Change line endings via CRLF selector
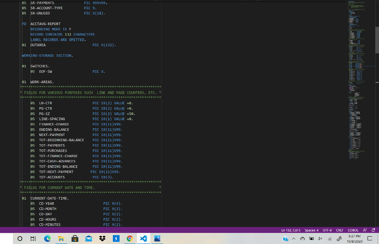The image size is (379, 244). coord(339,230)
